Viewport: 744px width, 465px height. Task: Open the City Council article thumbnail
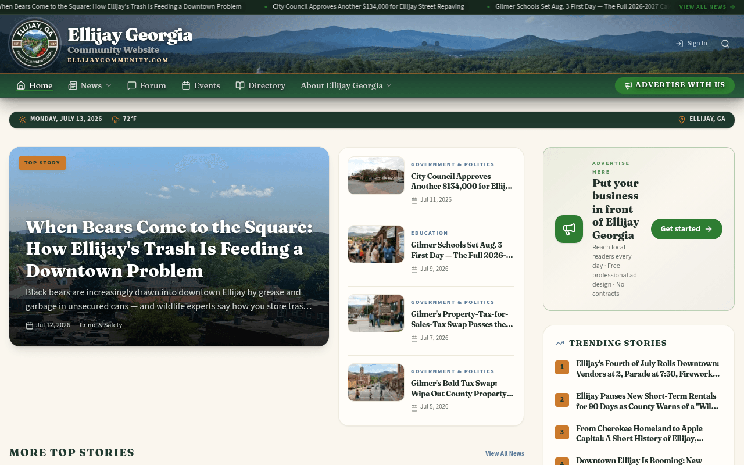(x=376, y=176)
